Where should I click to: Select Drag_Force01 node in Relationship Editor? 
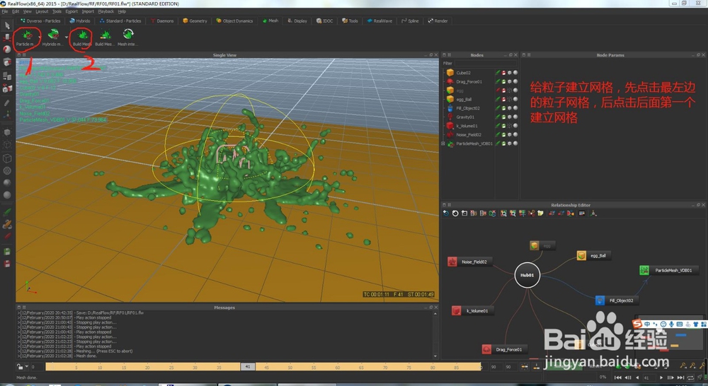click(504, 349)
